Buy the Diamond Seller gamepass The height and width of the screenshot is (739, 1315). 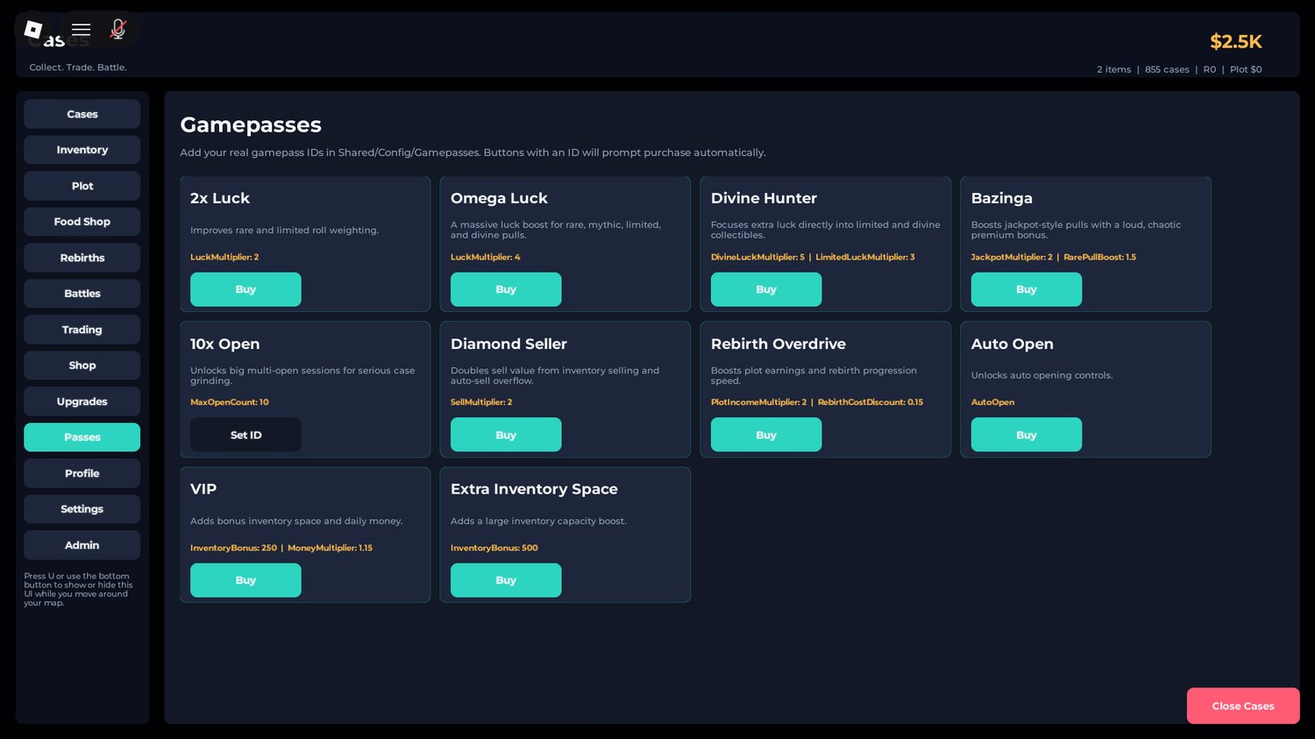pos(506,435)
